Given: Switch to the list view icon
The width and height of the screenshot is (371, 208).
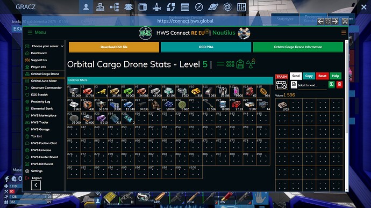Looking at the screenshot, I should pos(220,64).
